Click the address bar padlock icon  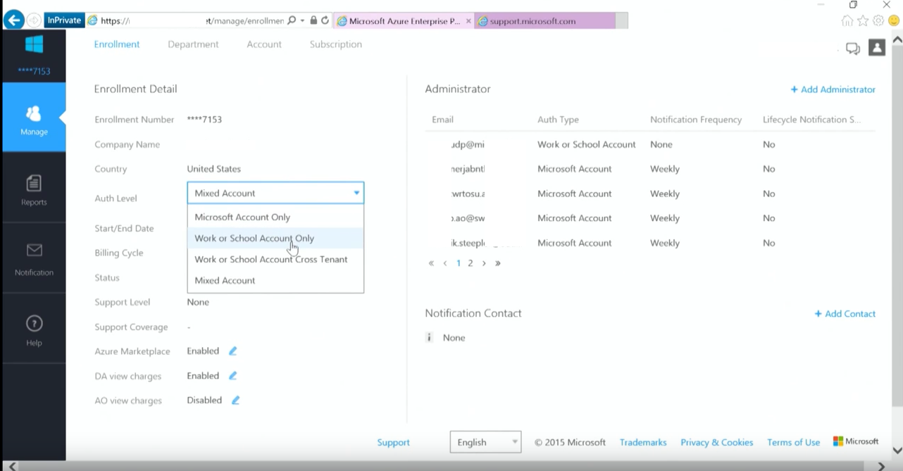click(x=313, y=21)
